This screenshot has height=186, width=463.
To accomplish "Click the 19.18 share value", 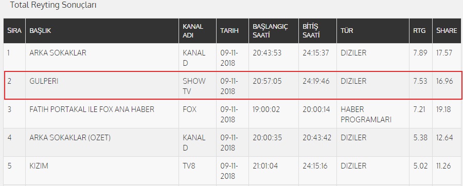I will [443, 109].
